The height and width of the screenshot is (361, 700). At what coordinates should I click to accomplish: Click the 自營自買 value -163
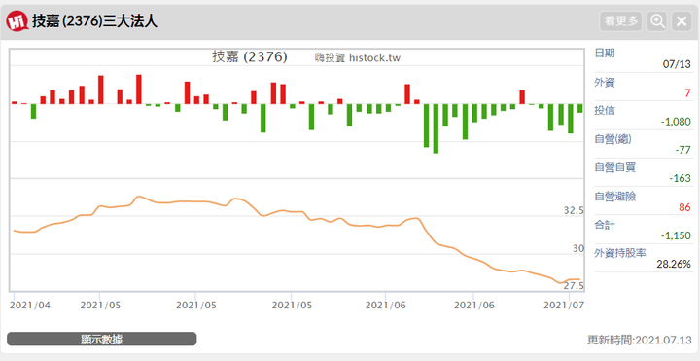click(x=680, y=178)
